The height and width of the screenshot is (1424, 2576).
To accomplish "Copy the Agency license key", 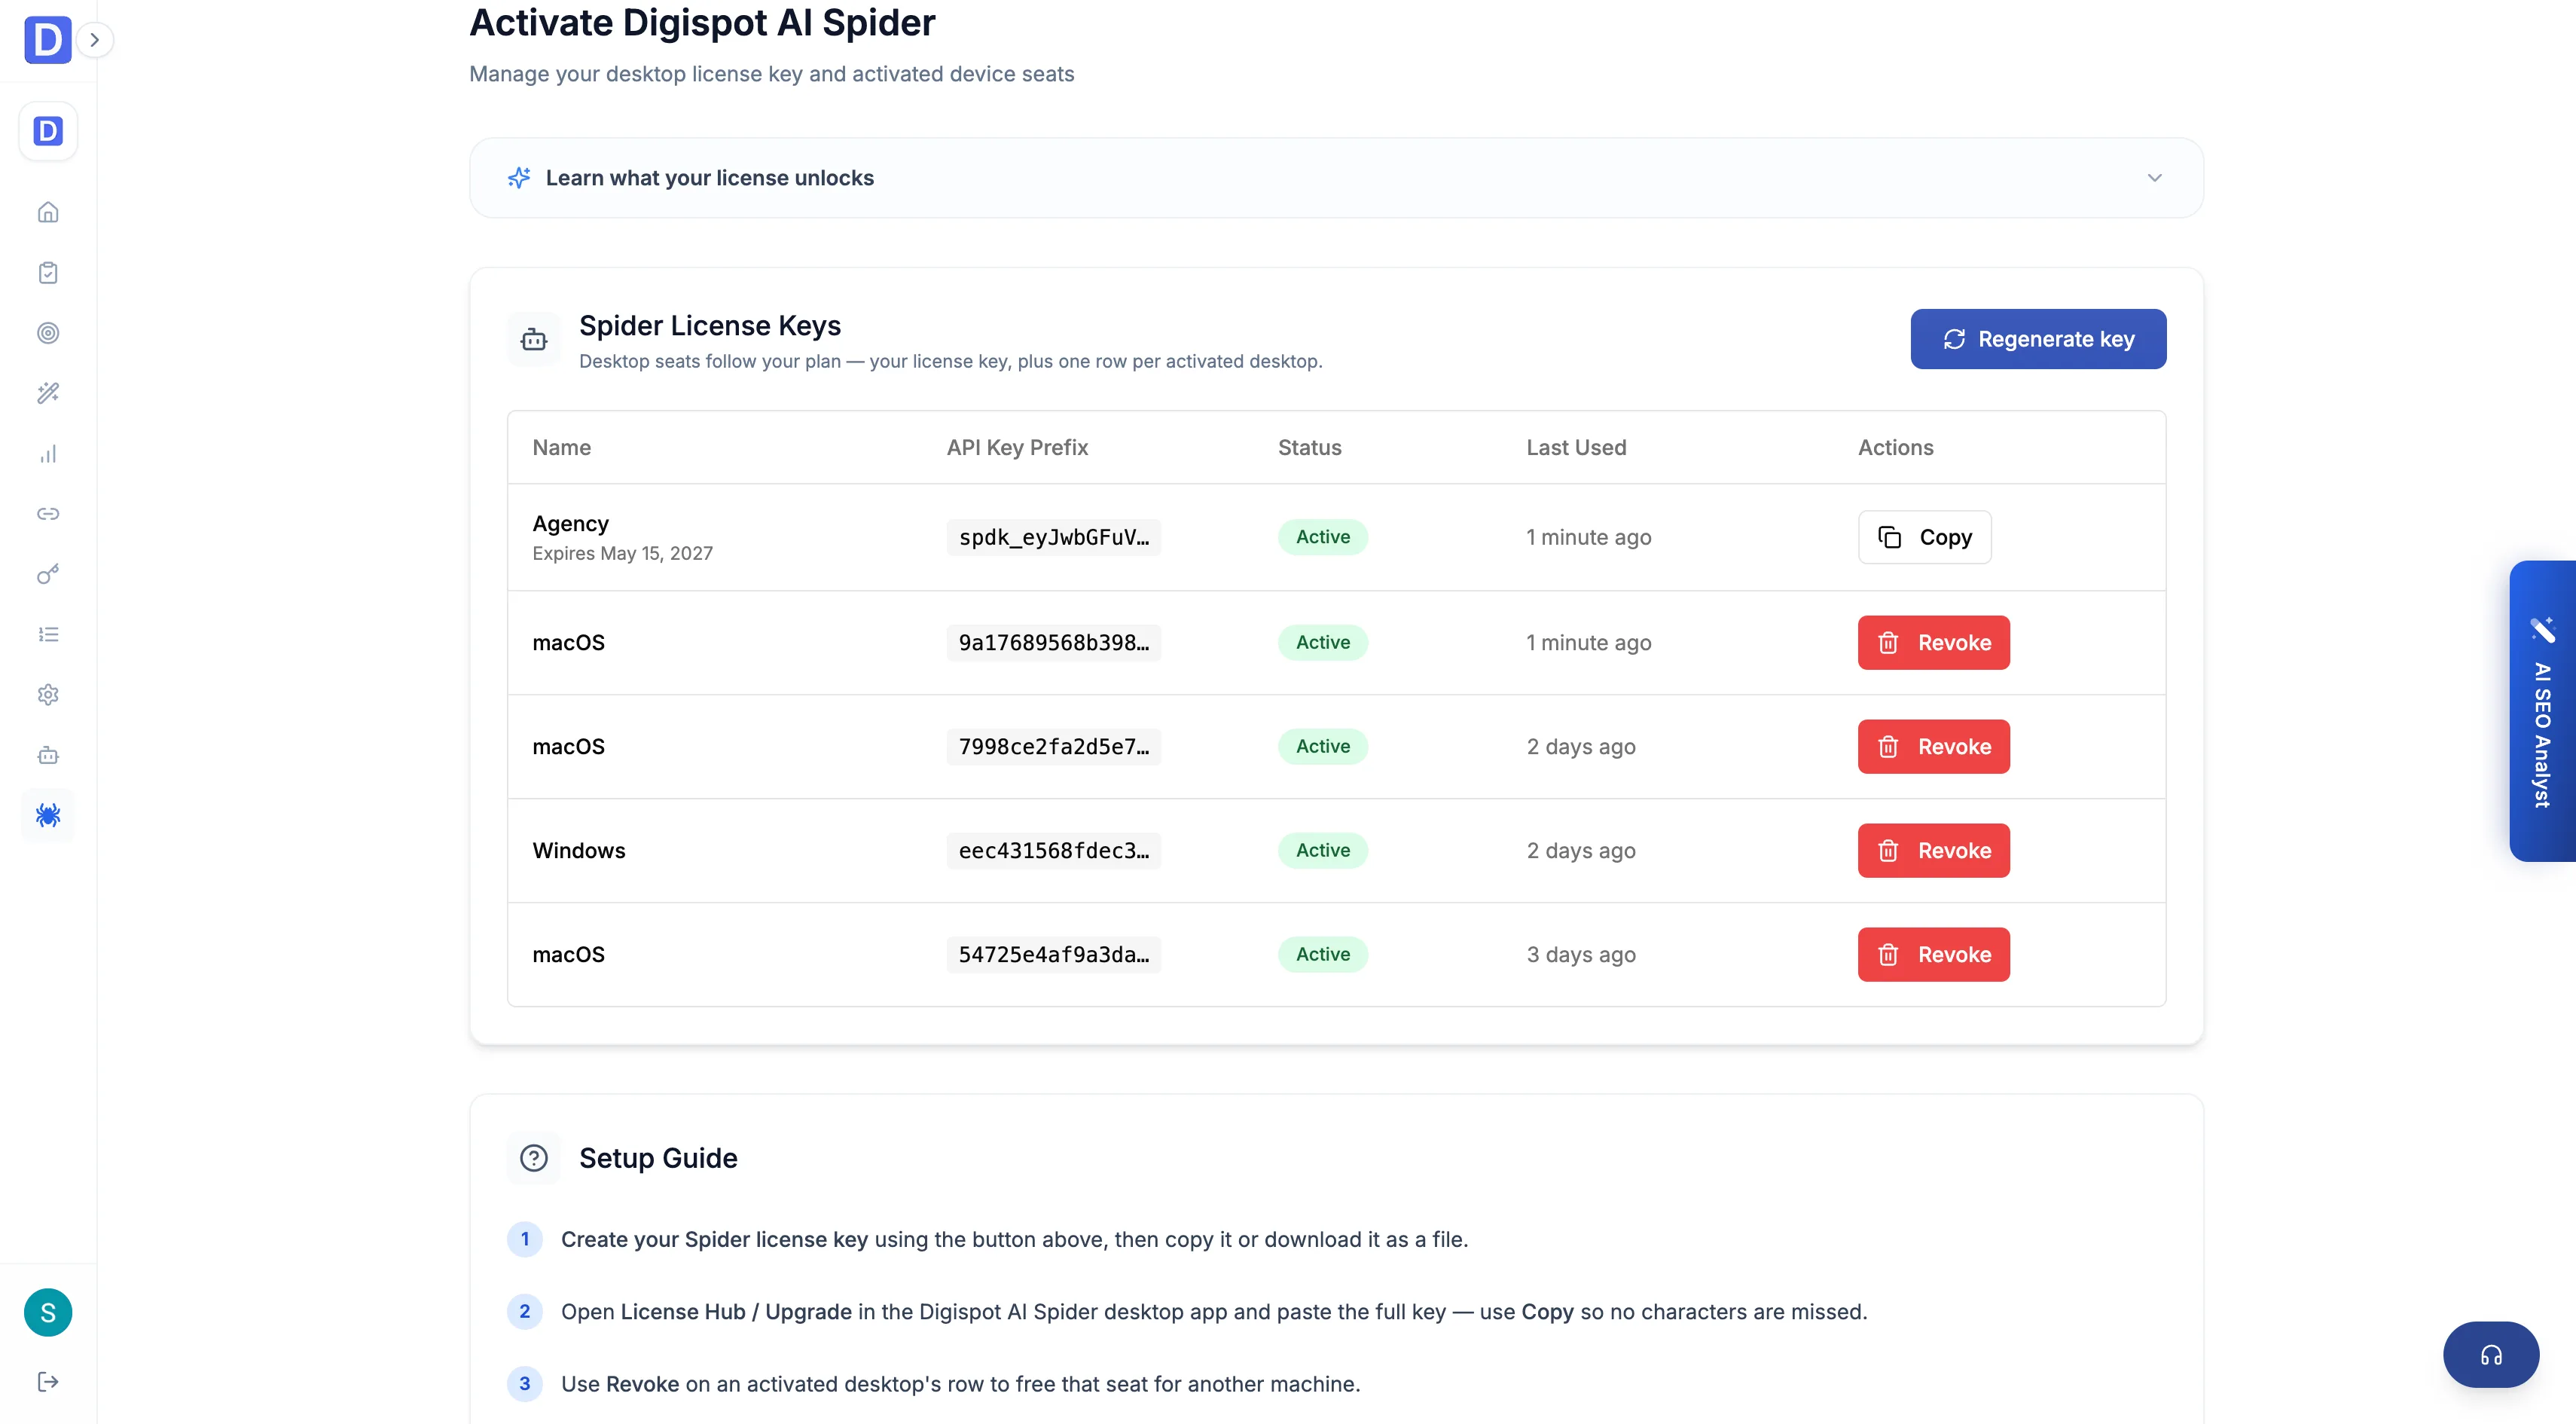I will [x=1924, y=537].
